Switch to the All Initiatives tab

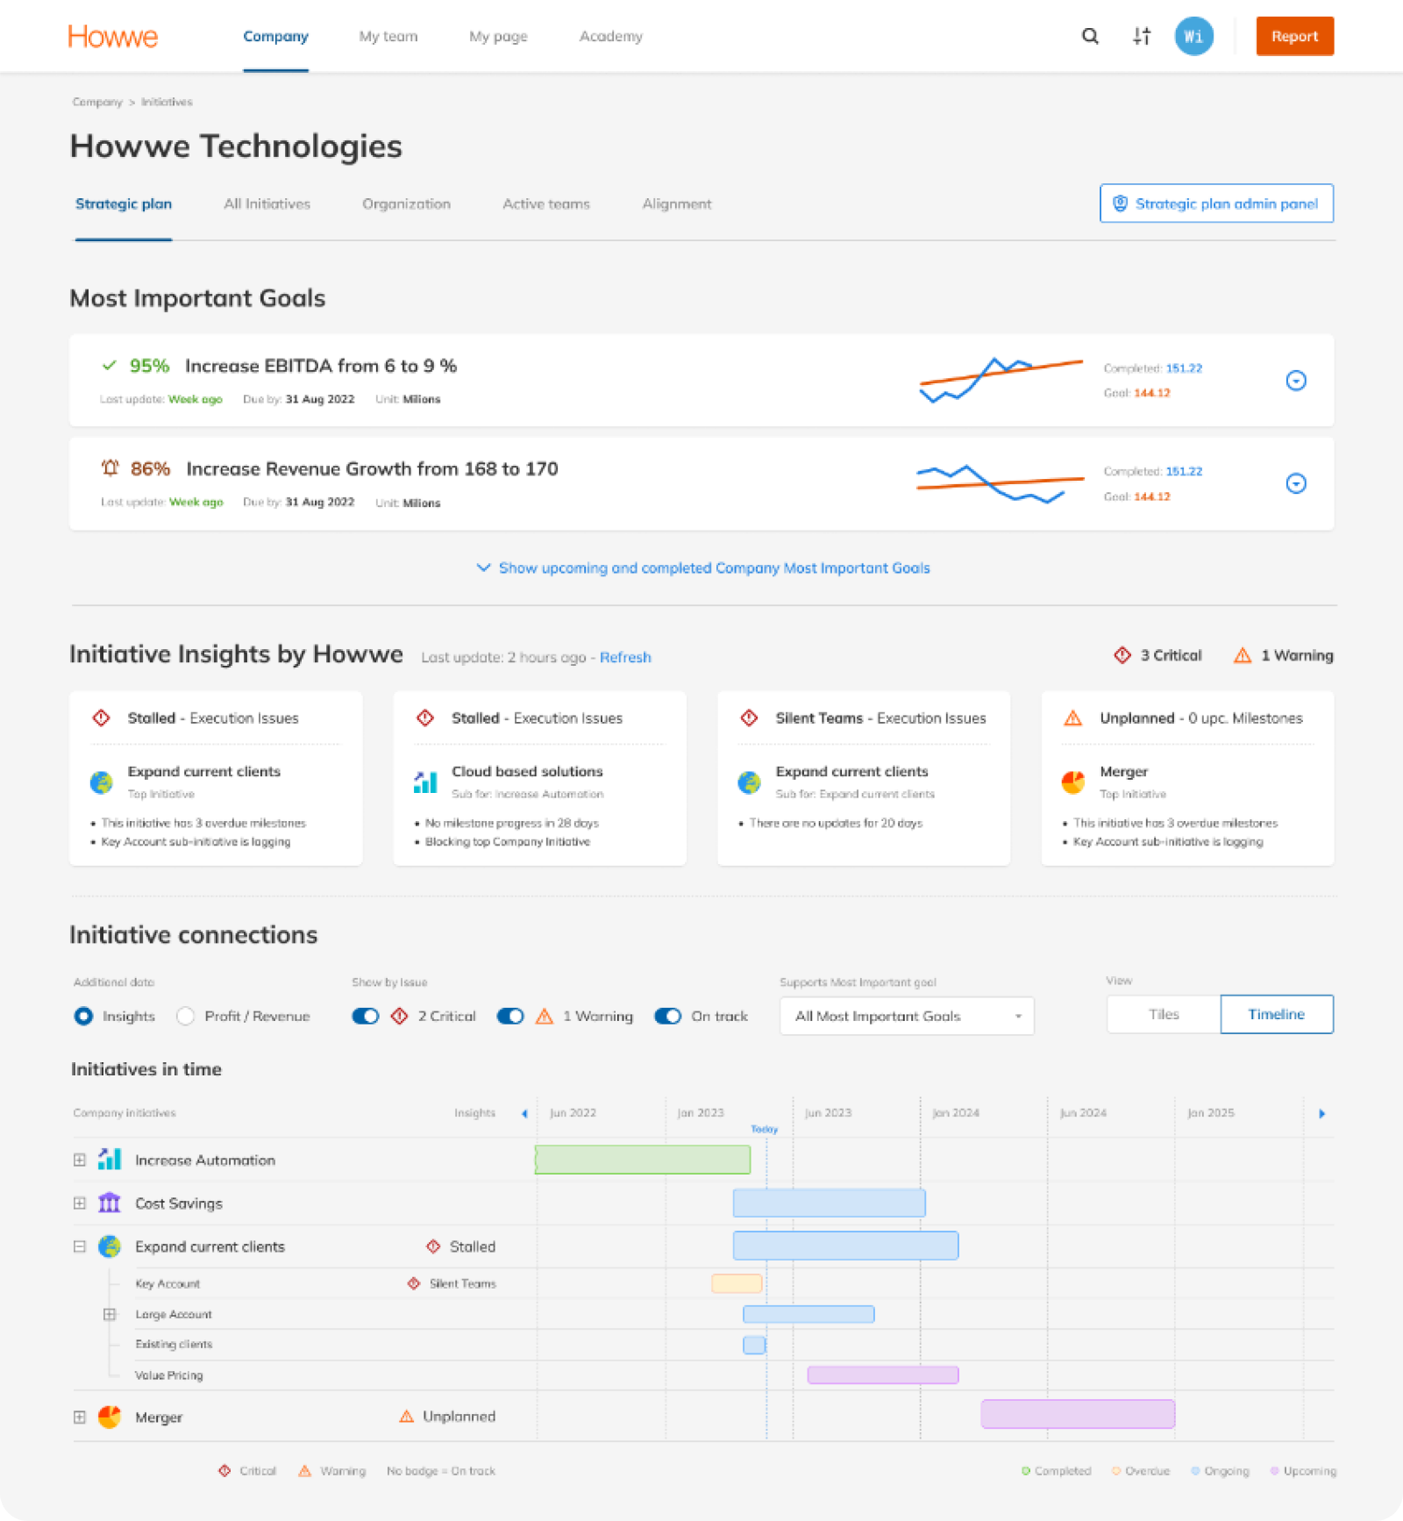click(x=267, y=204)
